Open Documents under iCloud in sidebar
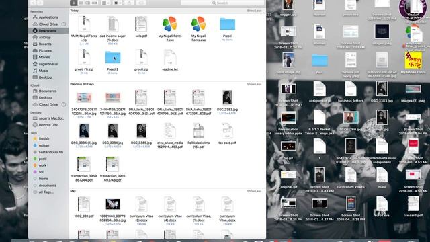The width and height of the screenshot is (430, 242). 48,91
